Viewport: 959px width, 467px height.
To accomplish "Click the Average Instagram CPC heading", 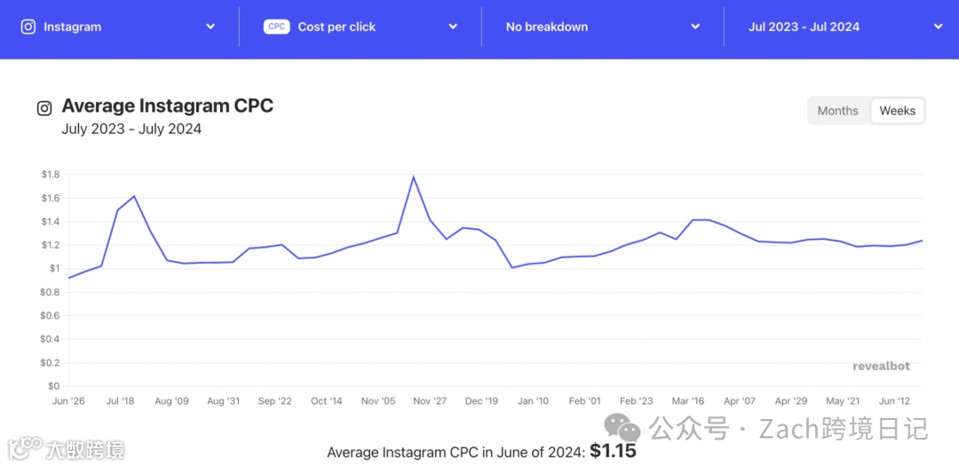I will point(167,107).
